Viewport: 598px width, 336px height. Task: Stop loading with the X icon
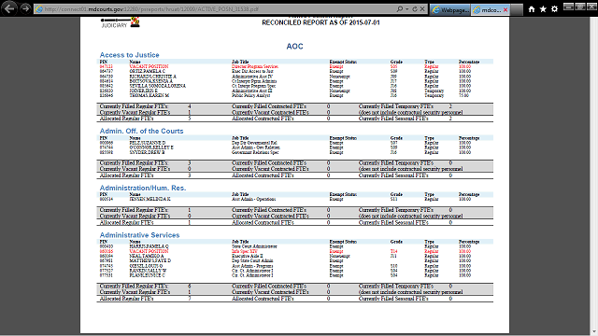(422, 9)
